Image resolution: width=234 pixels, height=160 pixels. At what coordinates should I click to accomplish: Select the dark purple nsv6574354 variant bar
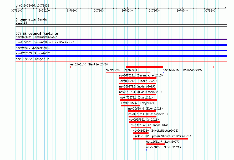tap(121, 39)
